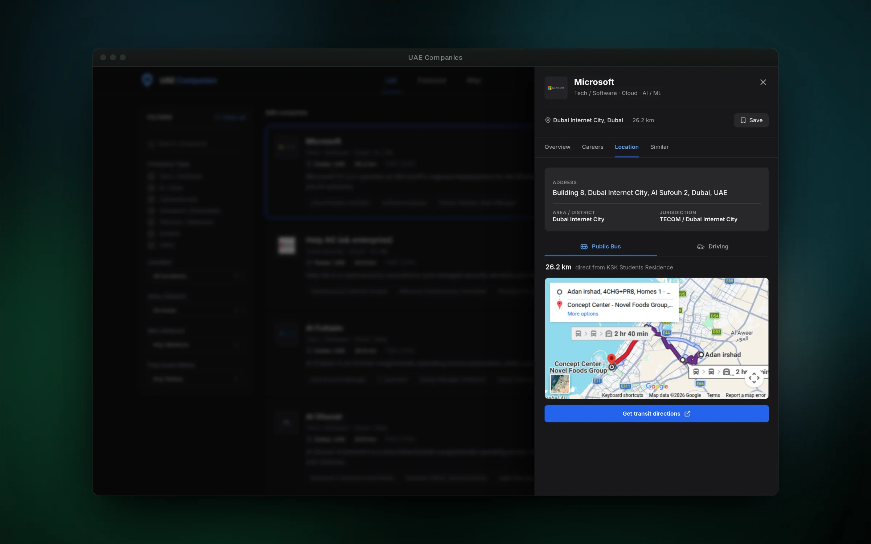Switch to the Overview tab
871x544 pixels.
coord(557,147)
